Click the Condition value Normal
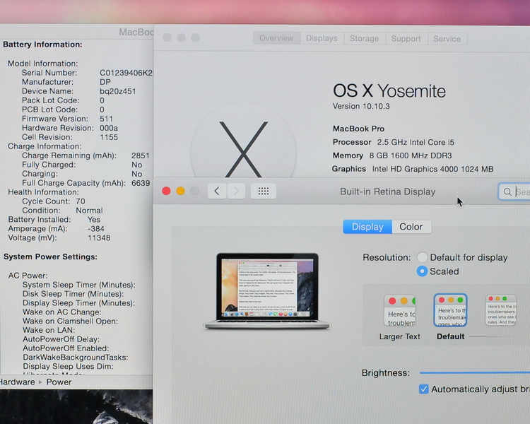Screen dimensions: 530x424 click(x=89, y=211)
